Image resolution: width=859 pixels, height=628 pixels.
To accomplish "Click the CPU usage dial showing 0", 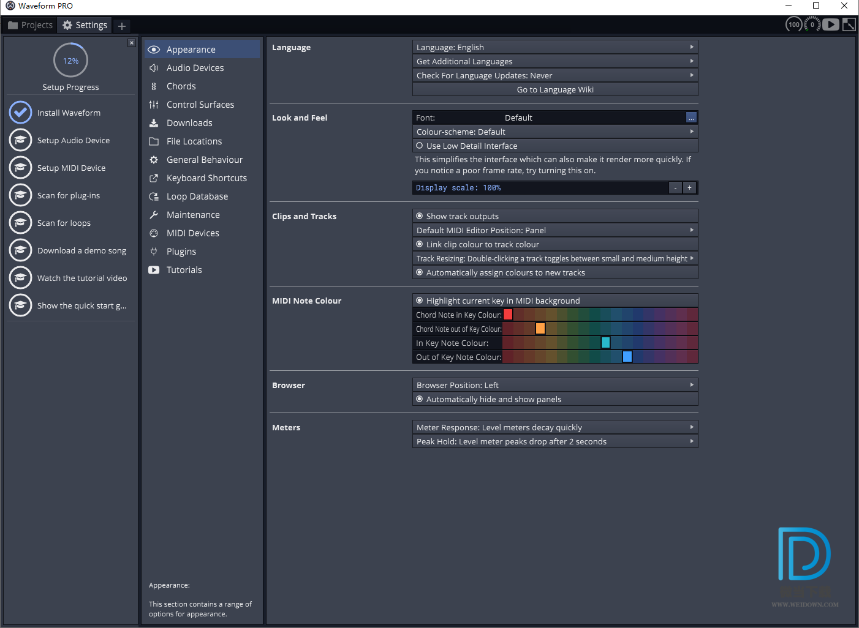I will 812,24.
